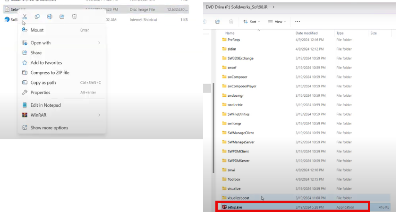Click the visualize folder name
The width and height of the screenshot is (400, 212).
[x=234, y=189]
